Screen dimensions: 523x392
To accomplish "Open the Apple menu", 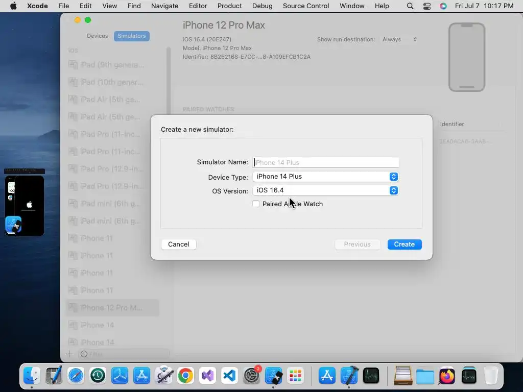I will [13, 6].
